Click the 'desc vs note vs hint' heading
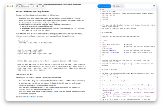 pyautogui.click(x=24, y=74)
